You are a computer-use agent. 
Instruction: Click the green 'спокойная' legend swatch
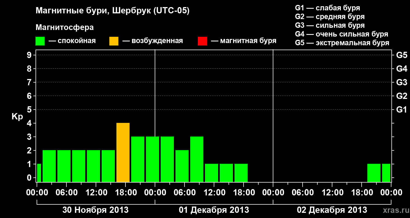point(40,41)
